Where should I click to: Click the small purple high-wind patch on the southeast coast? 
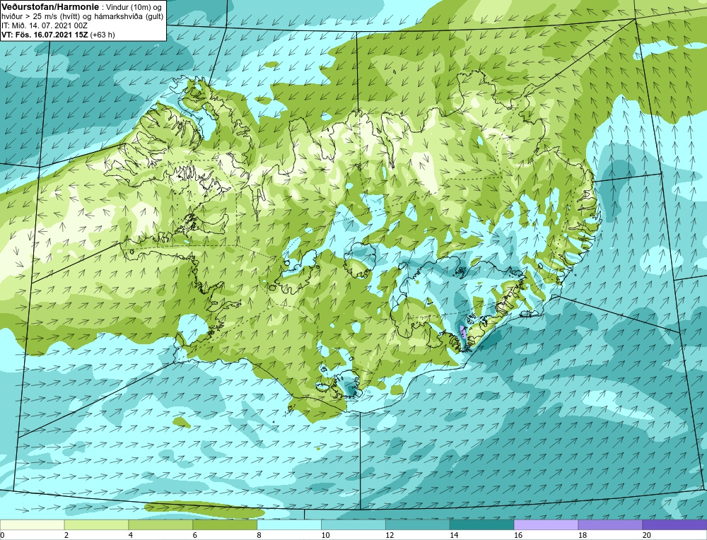click(x=464, y=332)
